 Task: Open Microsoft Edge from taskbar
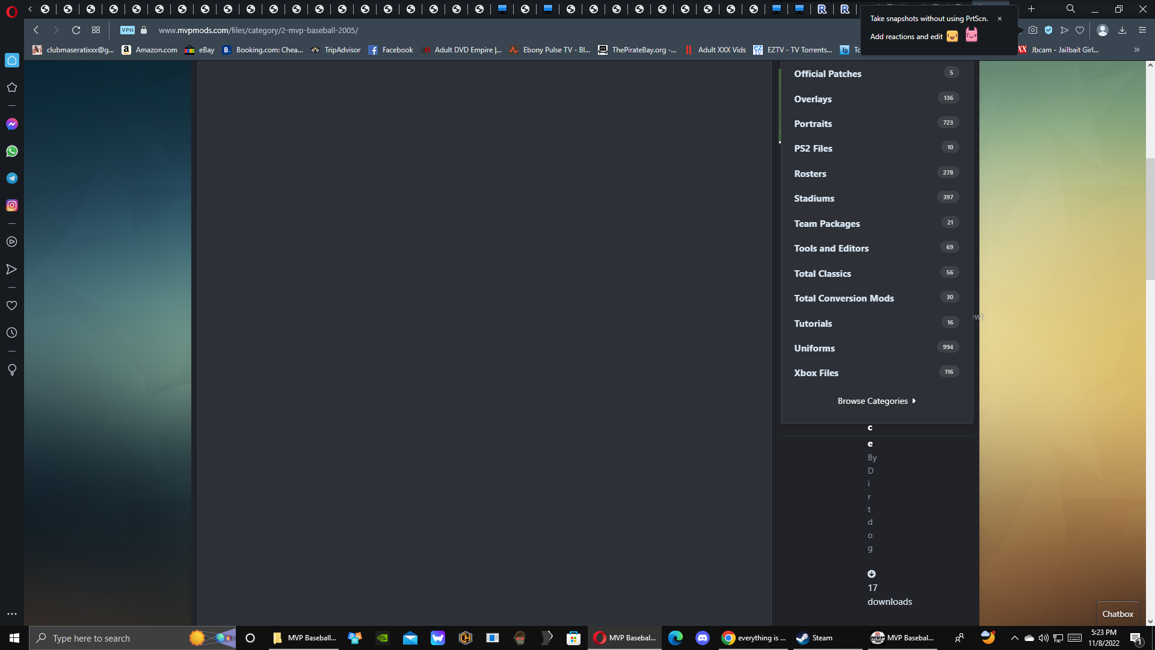(676, 638)
